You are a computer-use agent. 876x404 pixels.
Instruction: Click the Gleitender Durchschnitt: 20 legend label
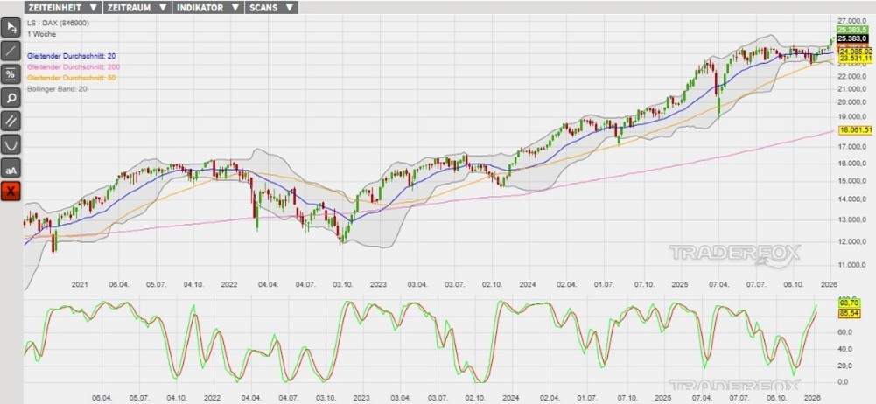74,56
